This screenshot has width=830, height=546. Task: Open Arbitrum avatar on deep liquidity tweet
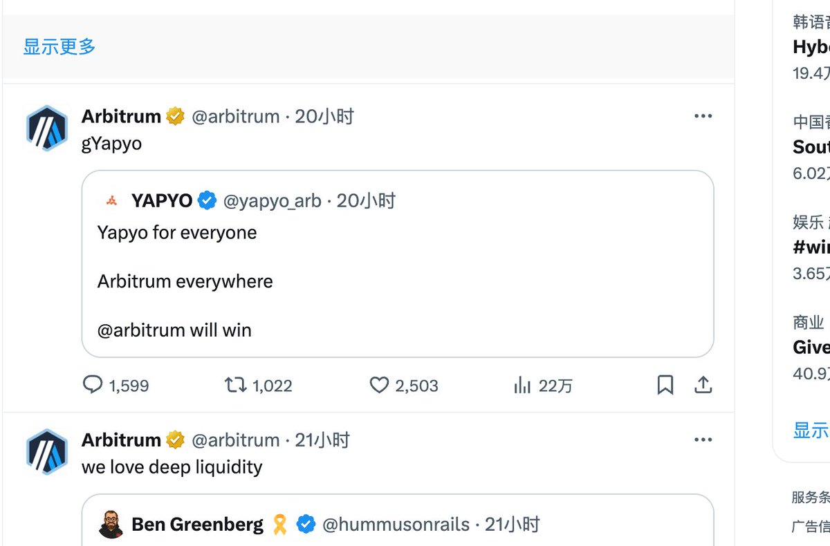47,452
